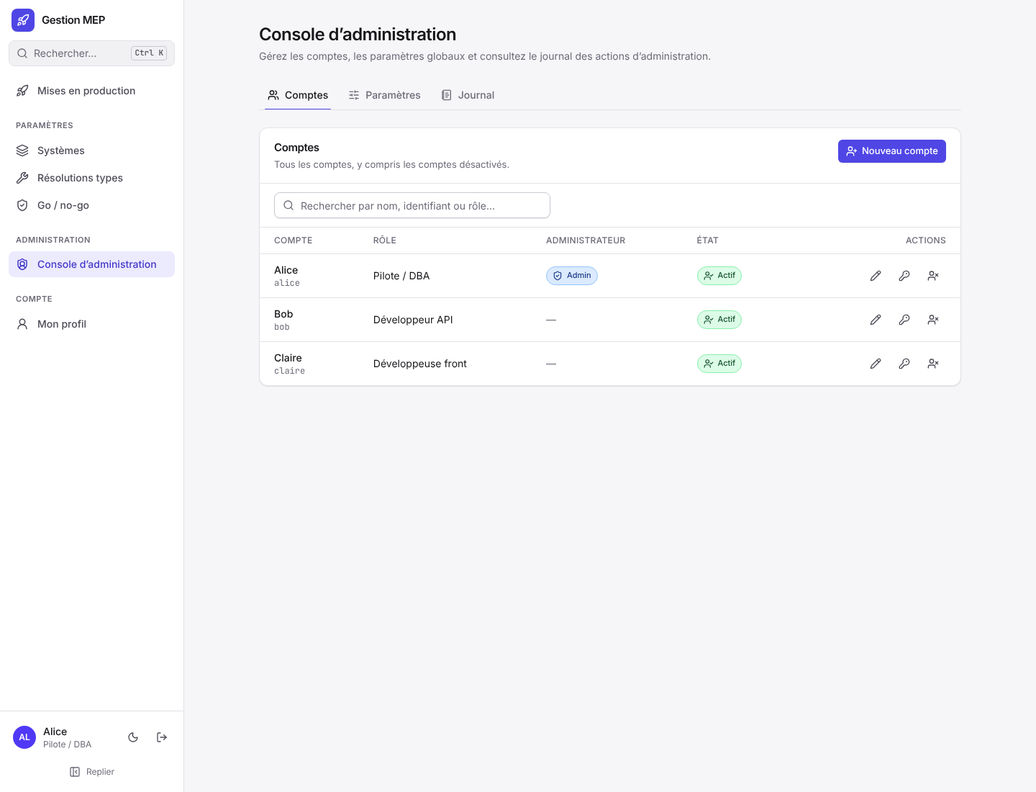This screenshot has height=792, width=1036.
Task: Reset Claire's password via key icon
Action: 904,364
